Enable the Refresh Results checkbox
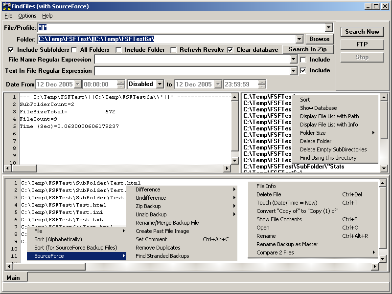 point(173,50)
